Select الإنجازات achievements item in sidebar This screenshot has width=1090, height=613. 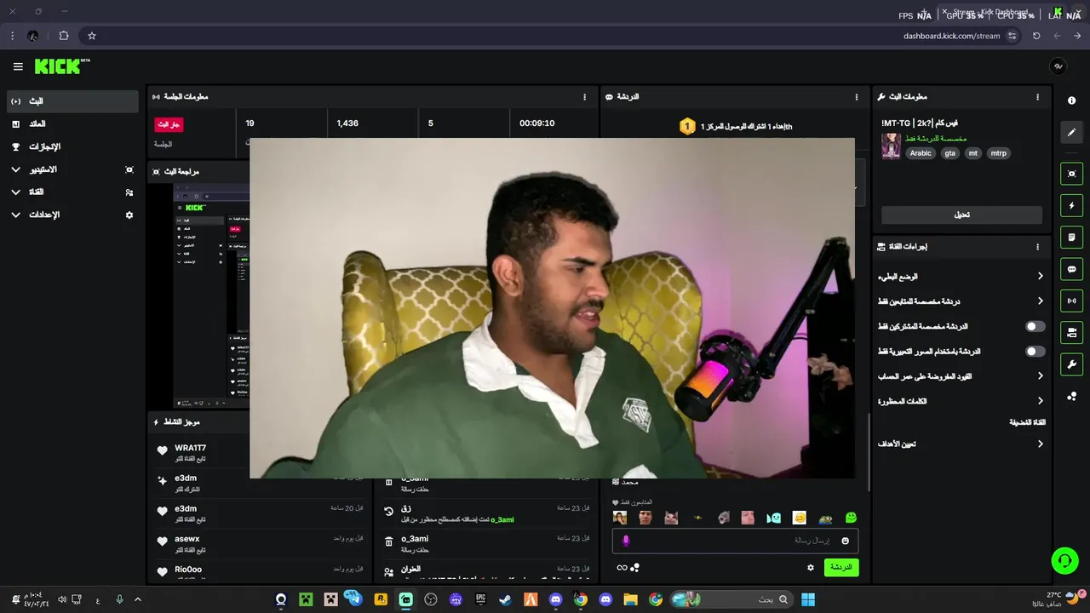click(72, 146)
